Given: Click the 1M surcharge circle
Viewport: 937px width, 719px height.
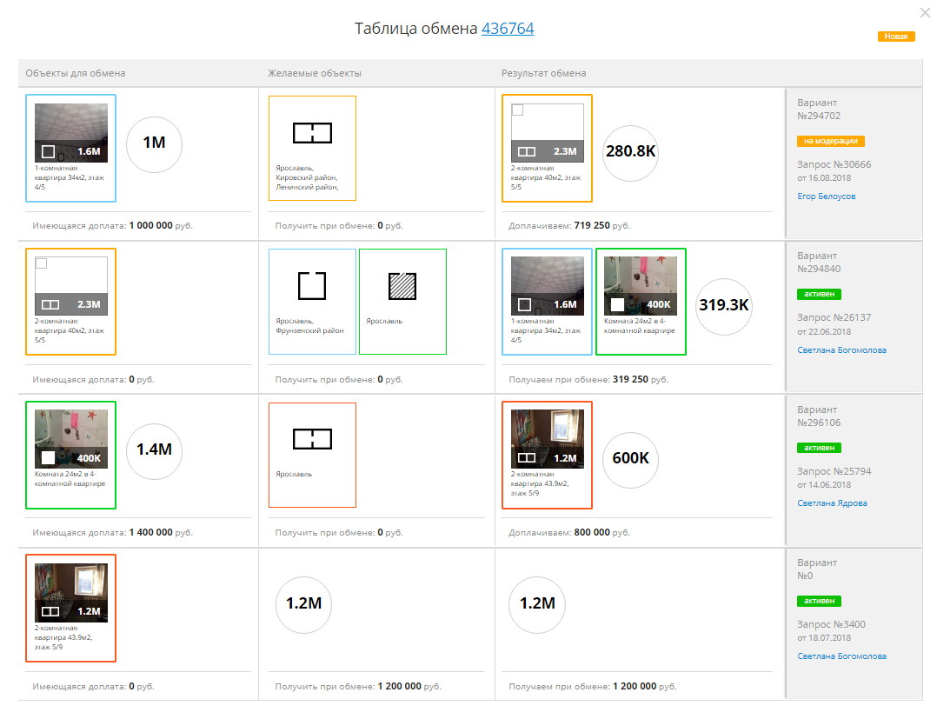Looking at the screenshot, I should click(x=154, y=143).
